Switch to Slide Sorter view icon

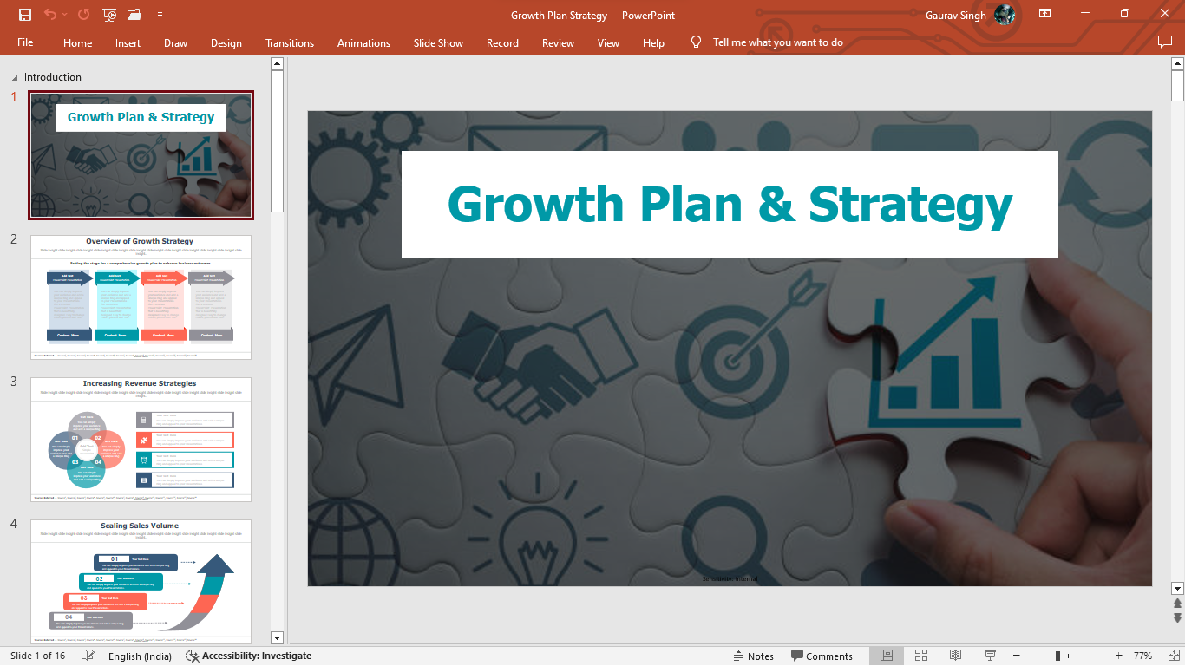coord(921,656)
